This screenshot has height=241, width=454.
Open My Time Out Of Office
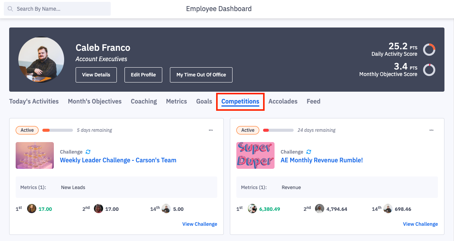[x=201, y=75]
